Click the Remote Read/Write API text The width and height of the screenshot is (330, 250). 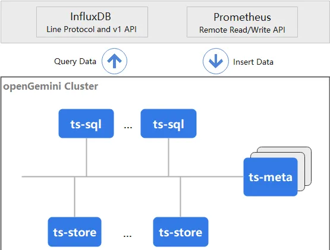242,30
